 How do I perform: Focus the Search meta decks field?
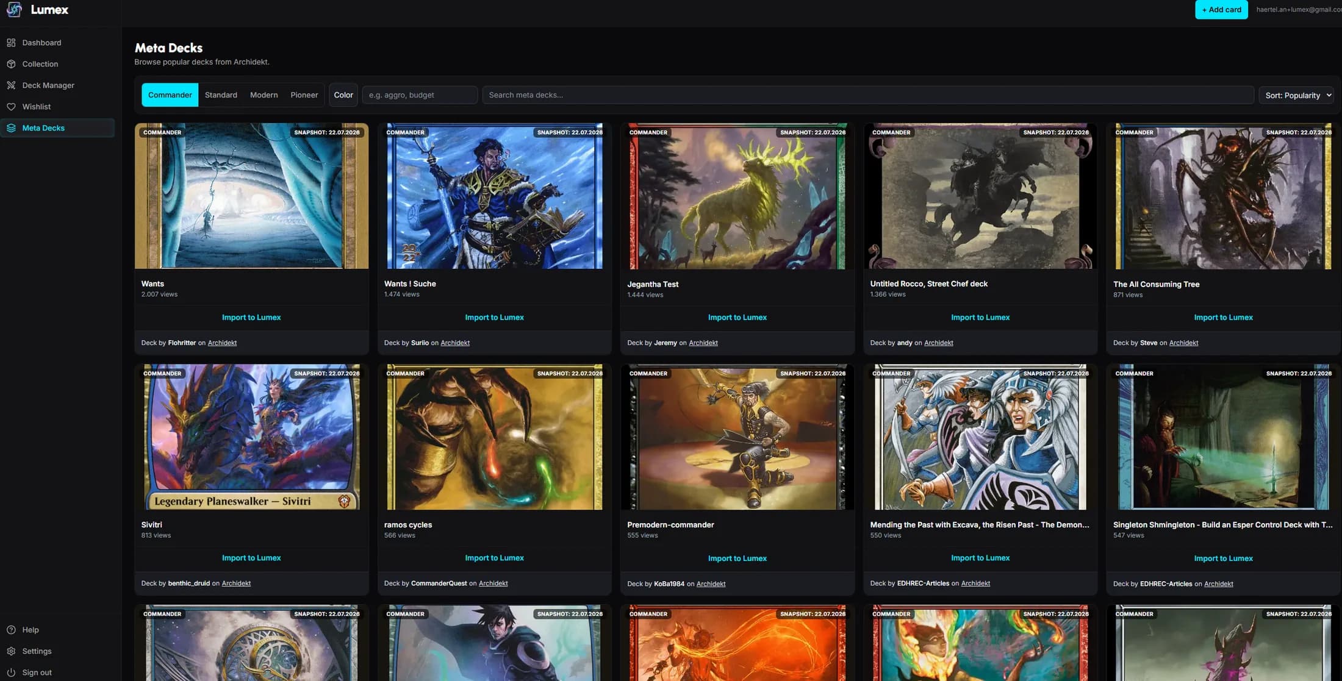867,95
